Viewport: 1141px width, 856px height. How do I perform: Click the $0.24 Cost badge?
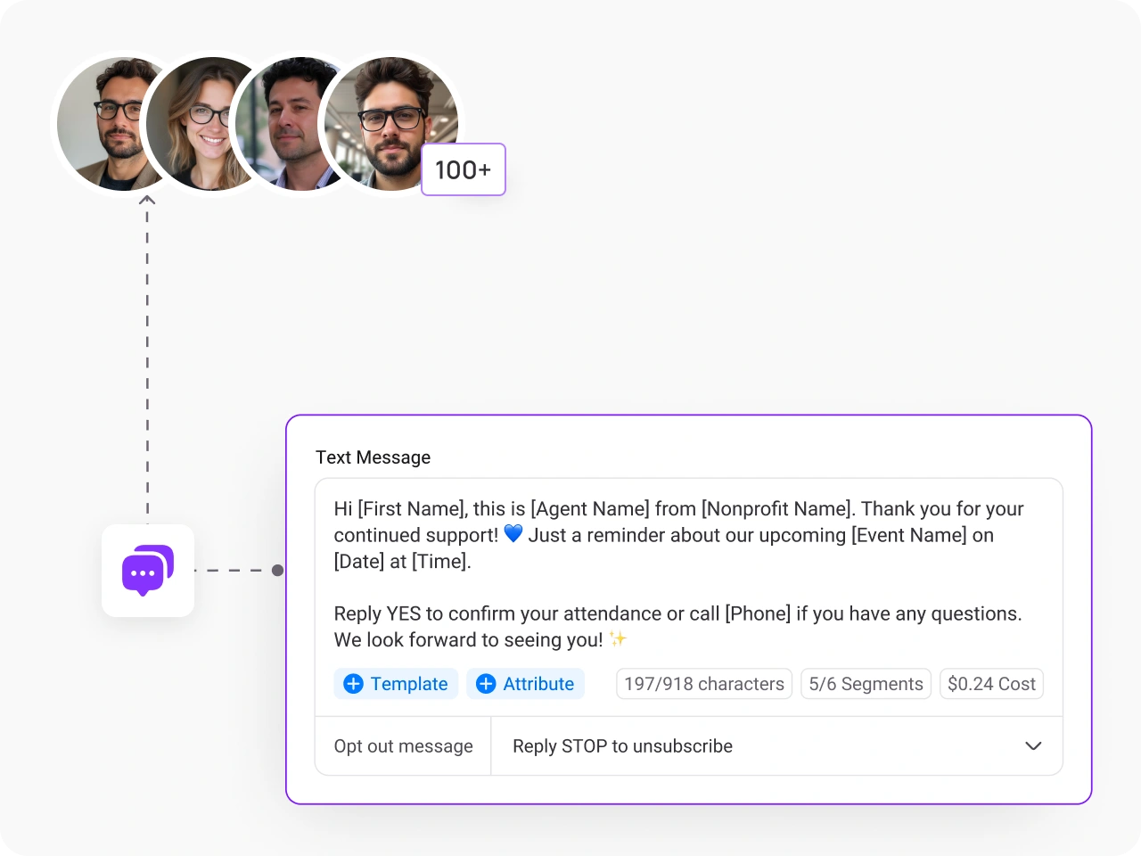click(991, 684)
